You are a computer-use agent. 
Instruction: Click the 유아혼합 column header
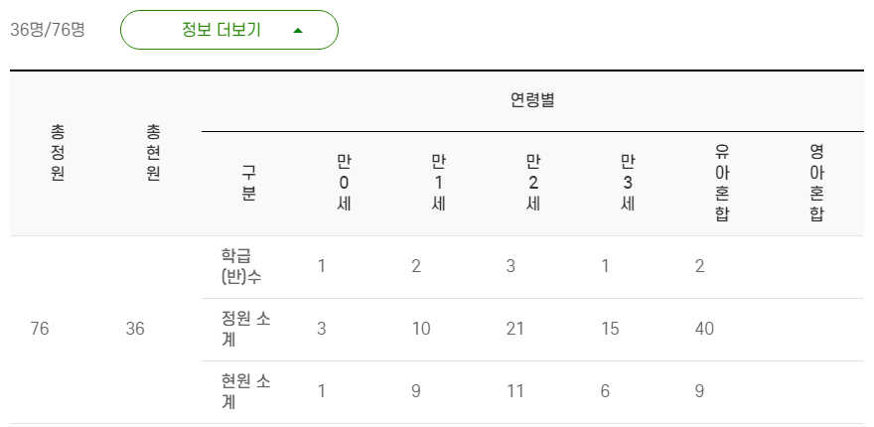click(x=722, y=184)
